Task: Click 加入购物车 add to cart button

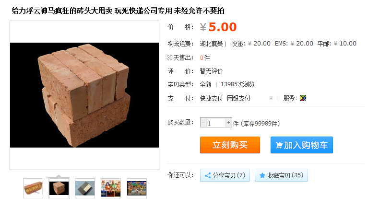Action: [302, 145]
